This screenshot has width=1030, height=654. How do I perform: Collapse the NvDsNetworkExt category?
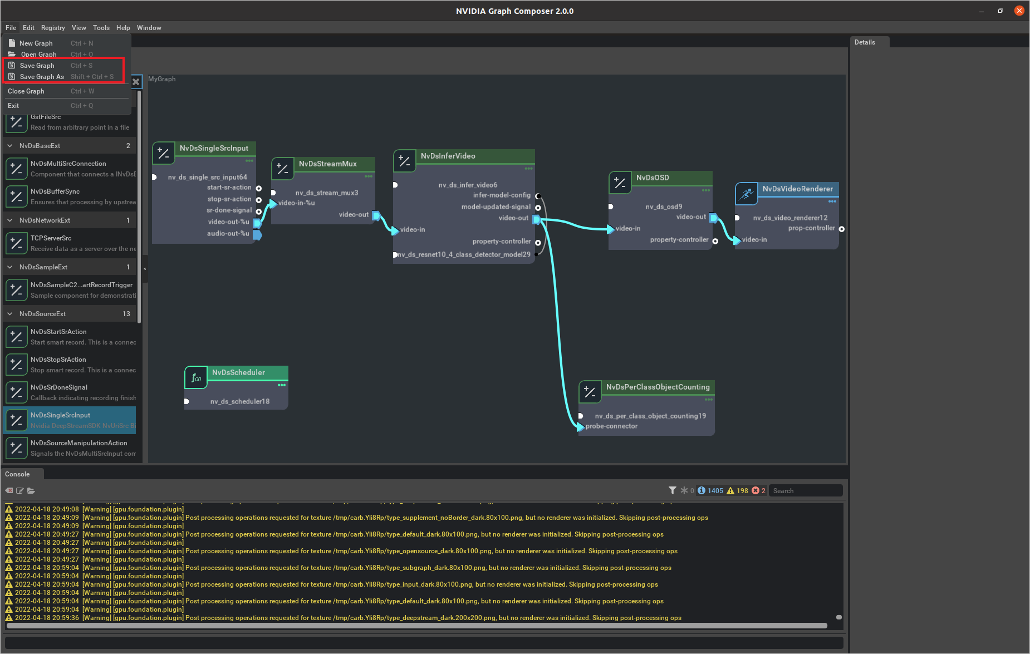(x=10, y=220)
